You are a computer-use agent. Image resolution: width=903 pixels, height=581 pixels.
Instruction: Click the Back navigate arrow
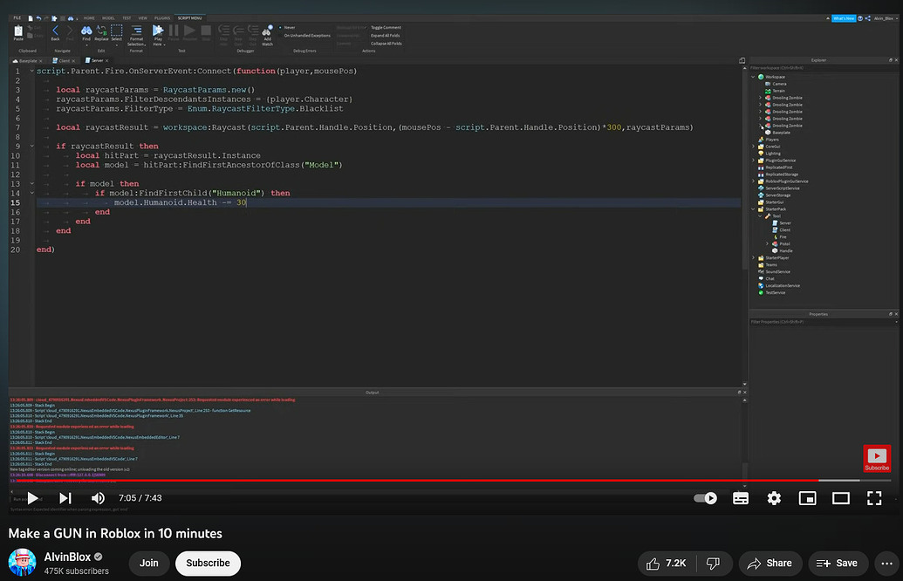(55, 32)
